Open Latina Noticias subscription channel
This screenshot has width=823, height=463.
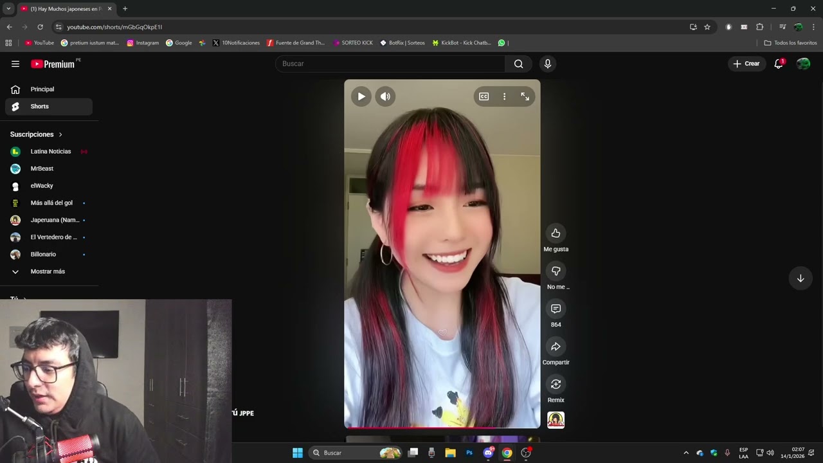point(49,152)
